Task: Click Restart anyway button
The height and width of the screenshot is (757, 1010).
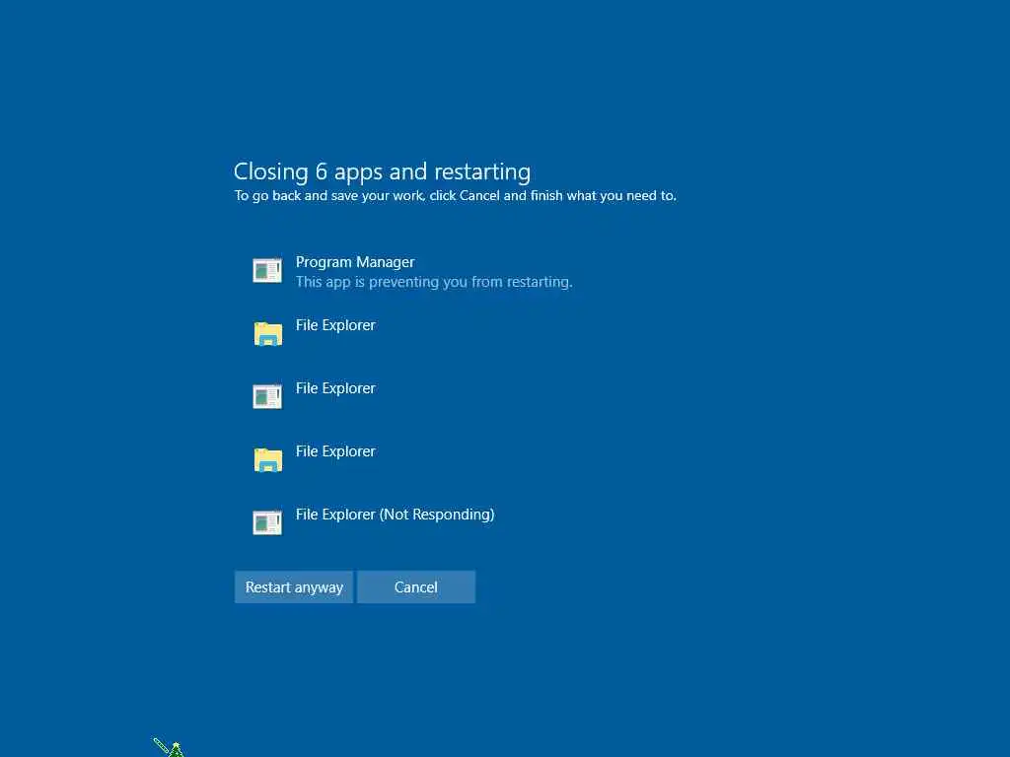Action: pos(294,587)
